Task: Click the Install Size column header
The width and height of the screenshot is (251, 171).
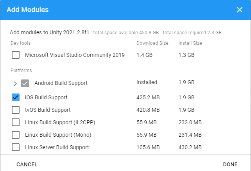Action: point(190,43)
